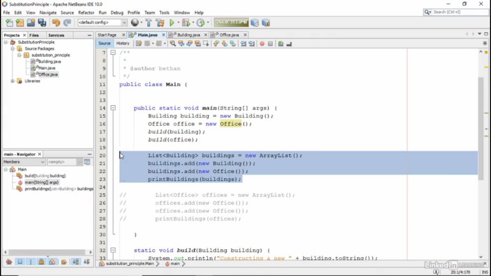Switch to the Services tab

[56, 35]
